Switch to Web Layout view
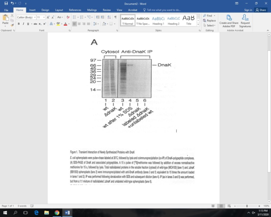Screen dimensions: 271x217 [x=229, y=206]
